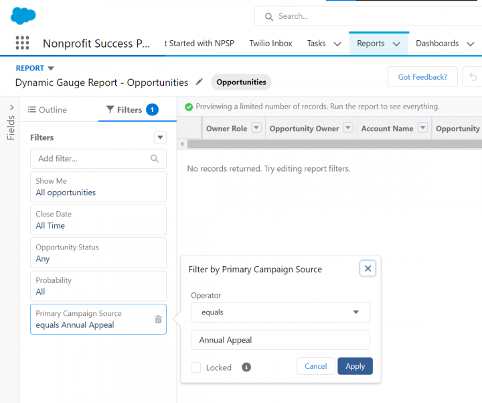This screenshot has height=403, width=482.
Task: Click Cancel in the filter popup
Action: click(315, 366)
